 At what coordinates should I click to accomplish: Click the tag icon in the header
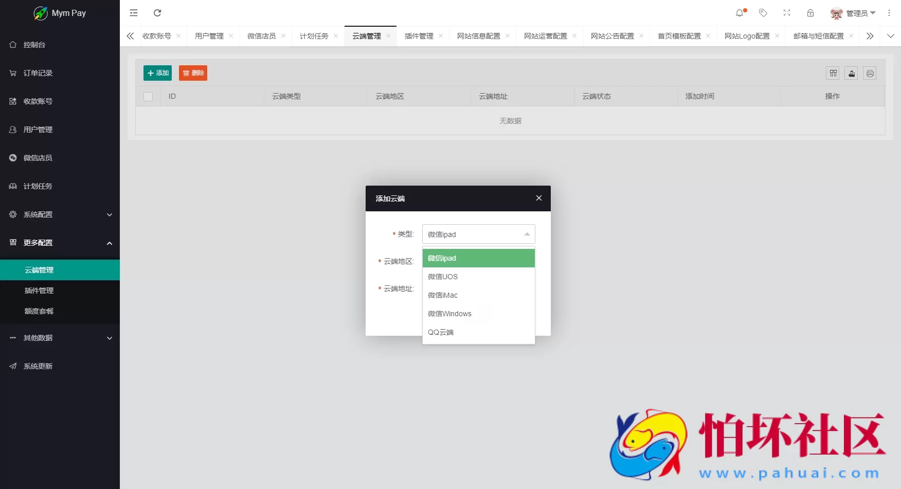click(x=763, y=13)
